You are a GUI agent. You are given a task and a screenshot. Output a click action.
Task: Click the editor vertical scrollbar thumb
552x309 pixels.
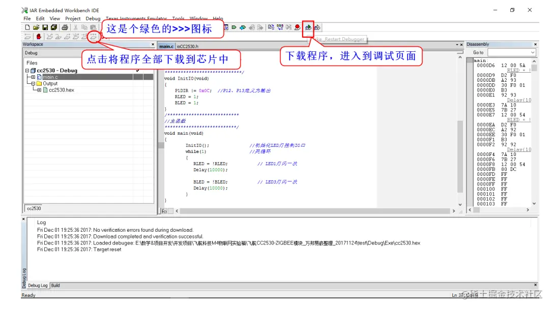460,157
